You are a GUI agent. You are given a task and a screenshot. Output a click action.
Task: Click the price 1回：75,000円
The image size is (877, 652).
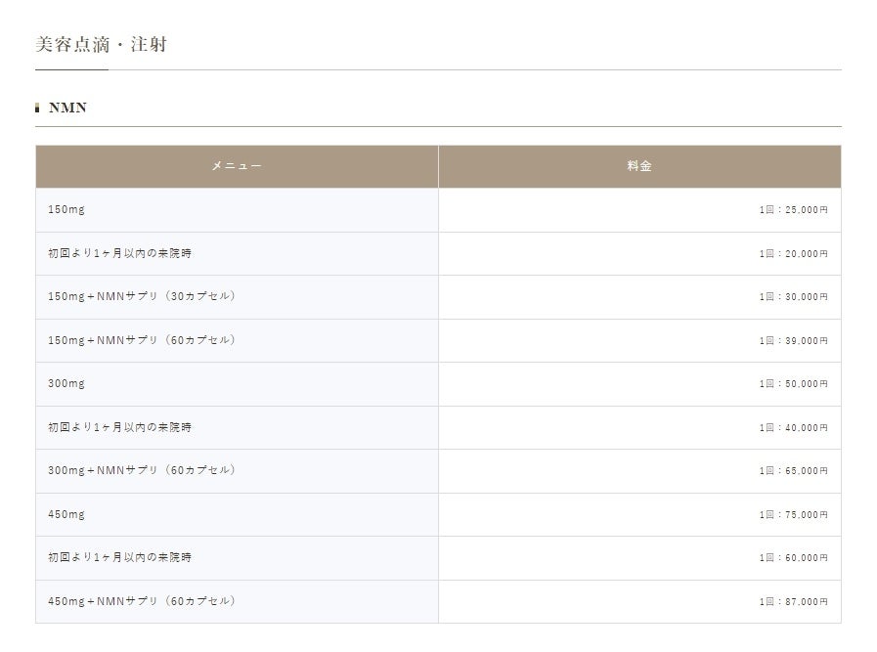[x=793, y=514]
